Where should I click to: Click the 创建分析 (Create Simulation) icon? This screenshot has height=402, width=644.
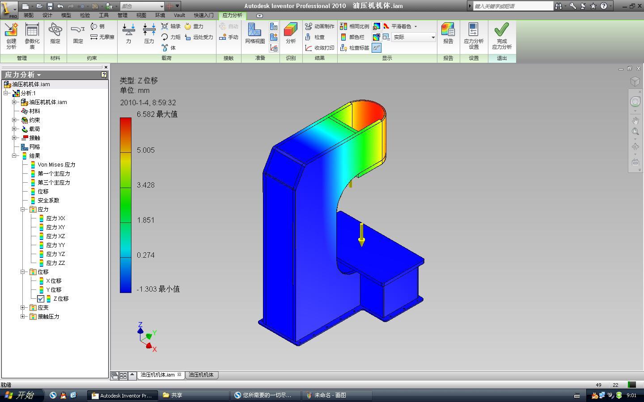[x=11, y=36]
